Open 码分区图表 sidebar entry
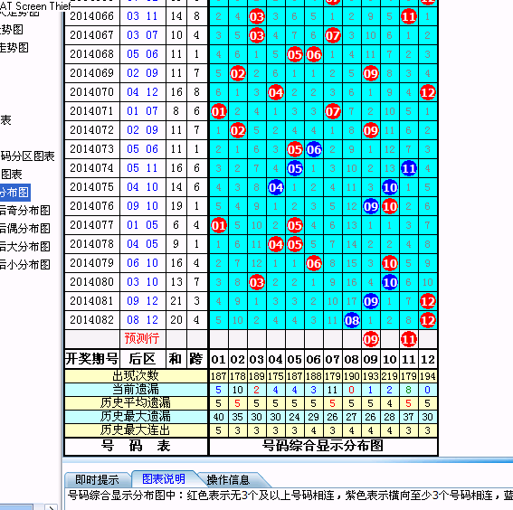Image resolution: width=513 pixels, height=510 pixels. coord(27,156)
